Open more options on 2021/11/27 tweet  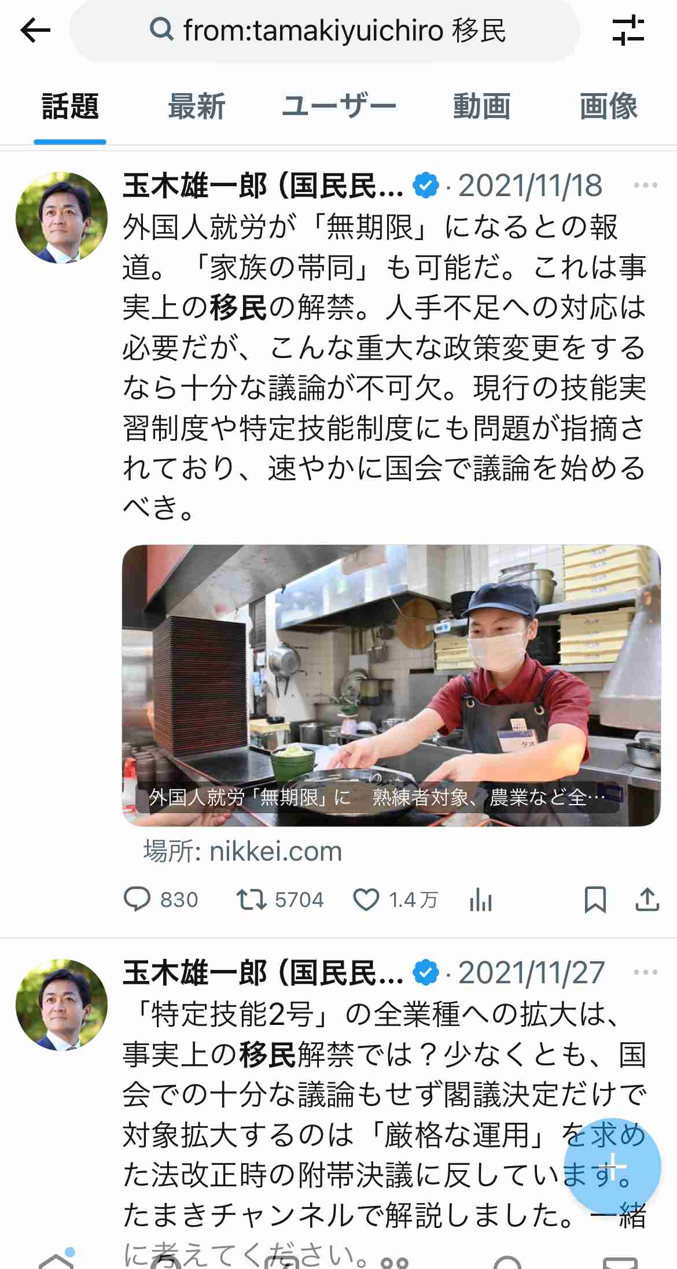click(x=645, y=972)
